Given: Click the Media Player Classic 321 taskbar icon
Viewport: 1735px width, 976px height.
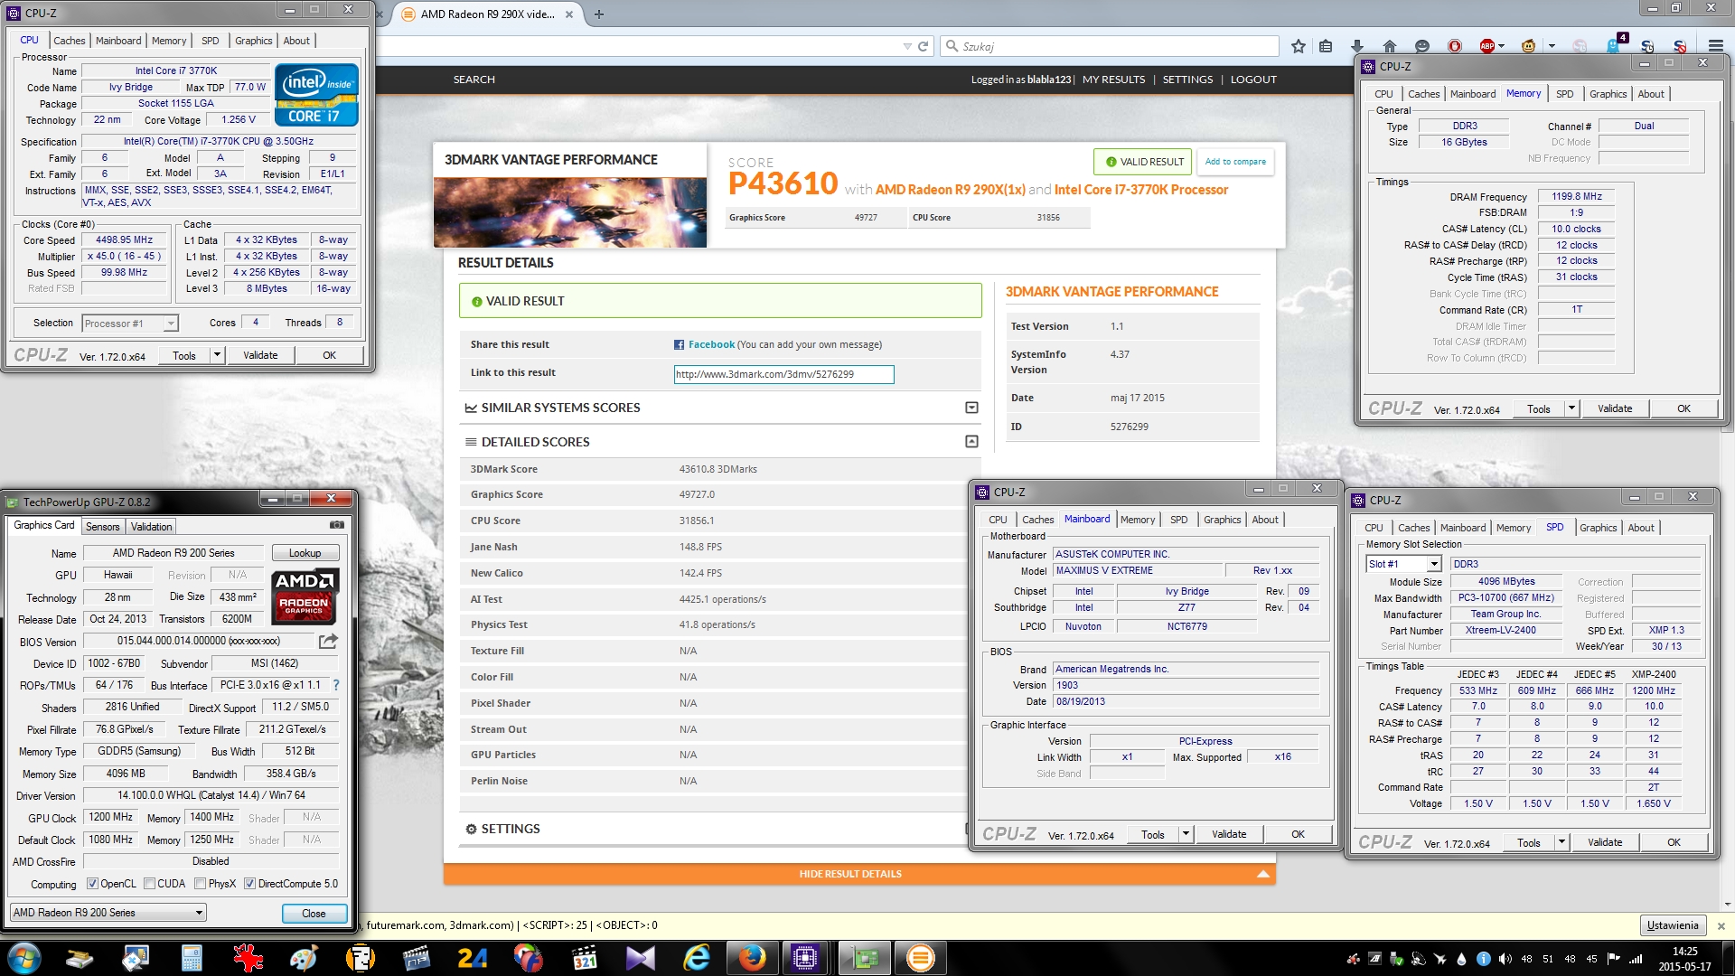Looking at the screenshot, I should [x=585, y=958].
